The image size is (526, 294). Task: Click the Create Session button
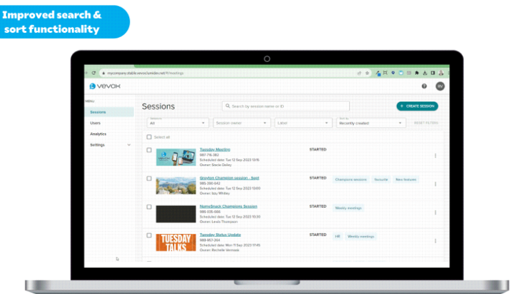[417, 106]
